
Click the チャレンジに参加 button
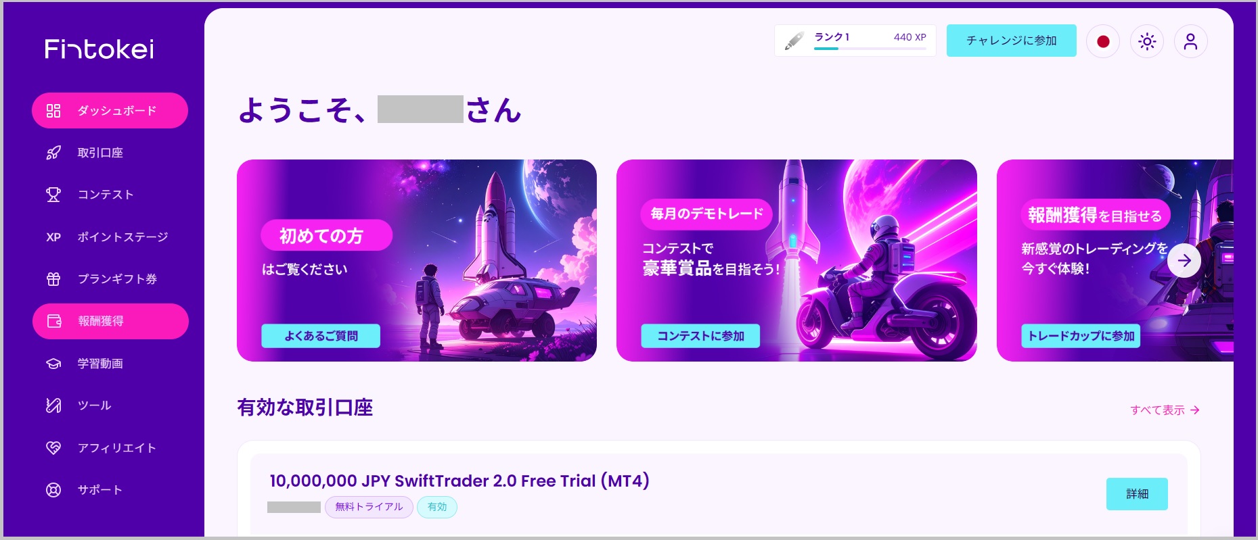coord(1011,41)
